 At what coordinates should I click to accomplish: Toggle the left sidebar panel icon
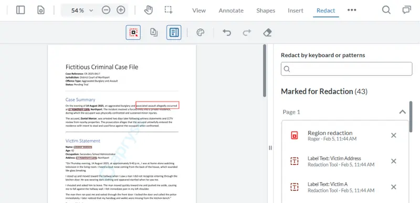click(20, 10)
